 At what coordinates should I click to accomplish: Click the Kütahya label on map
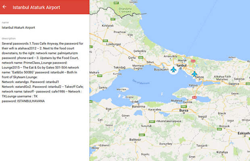coord(222,152)
